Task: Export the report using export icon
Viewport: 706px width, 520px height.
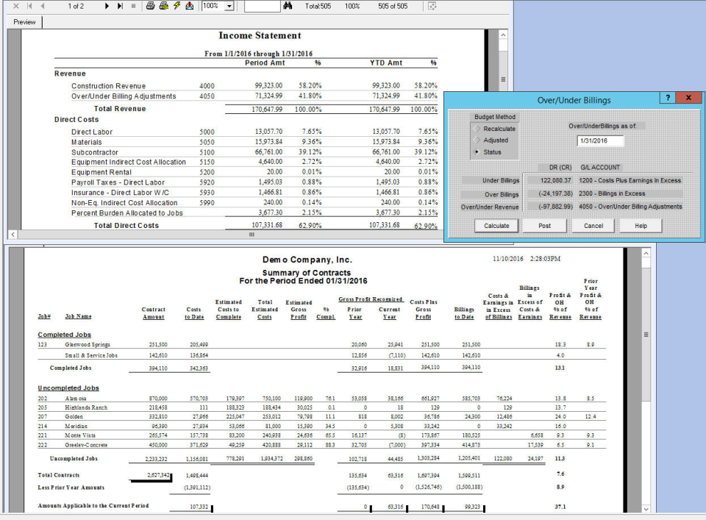Action: click(x=190, y=6)
